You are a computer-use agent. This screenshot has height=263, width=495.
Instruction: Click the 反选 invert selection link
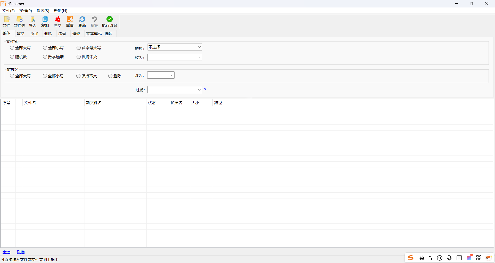(21, 252)
